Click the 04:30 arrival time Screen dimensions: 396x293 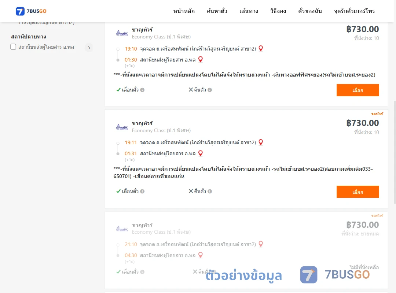point(131,255)
